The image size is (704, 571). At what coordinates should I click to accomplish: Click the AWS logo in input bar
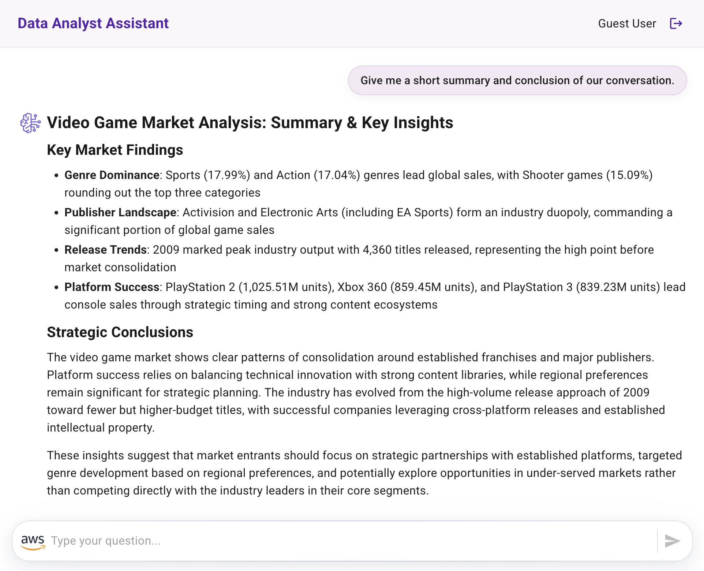(33, 542)
